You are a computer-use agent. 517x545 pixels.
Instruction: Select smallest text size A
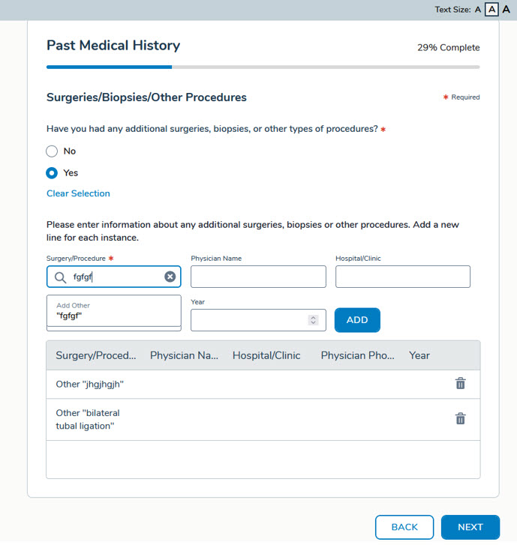click(478, 10)
